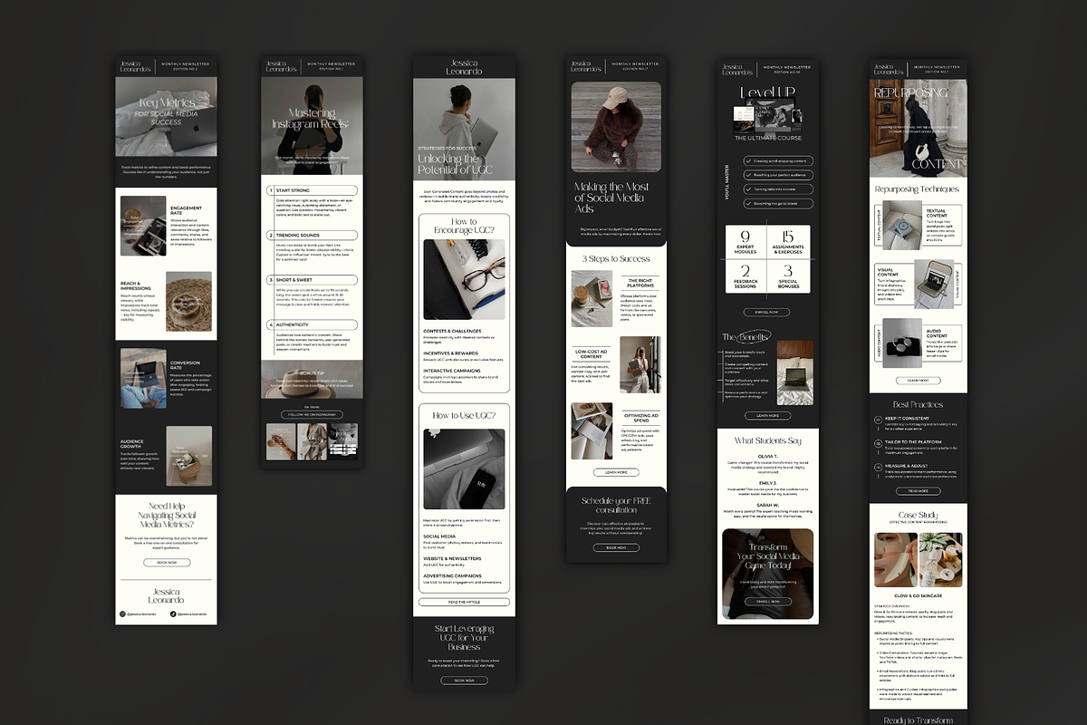Click the '9 Expert Modules' stat tile
This screenshot has height=725, width=1087.
click(746, 242)
